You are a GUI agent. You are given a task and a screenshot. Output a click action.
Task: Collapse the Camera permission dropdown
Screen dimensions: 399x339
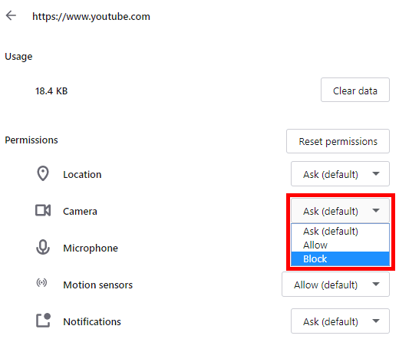pos(340,211)
